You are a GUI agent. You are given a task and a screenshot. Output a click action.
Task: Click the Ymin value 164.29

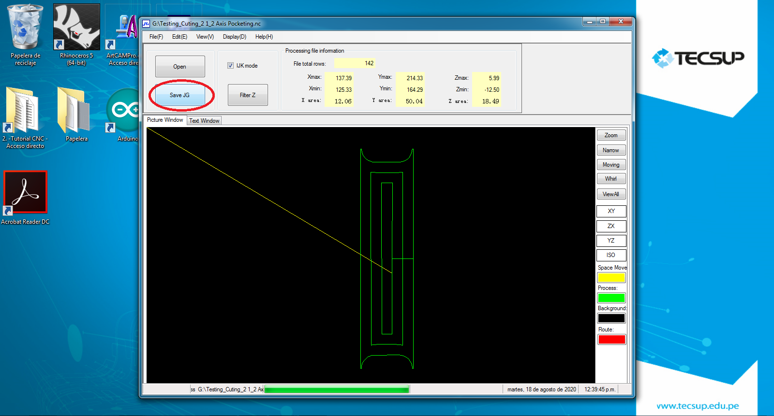(410, 90)
